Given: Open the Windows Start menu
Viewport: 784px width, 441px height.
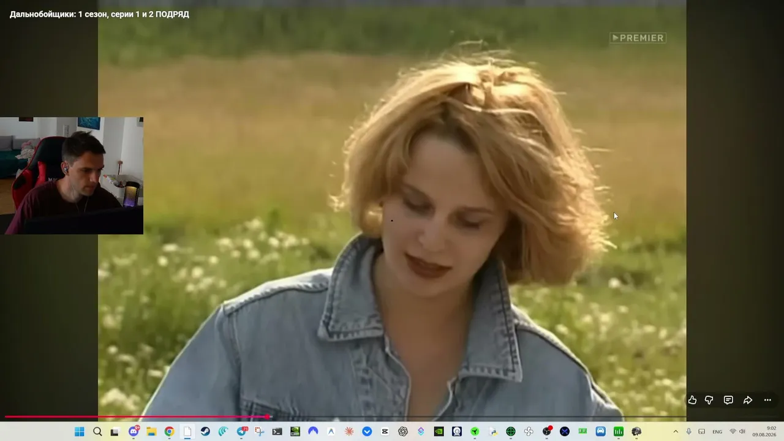Looking at the screenshot, I should point(80,432).
